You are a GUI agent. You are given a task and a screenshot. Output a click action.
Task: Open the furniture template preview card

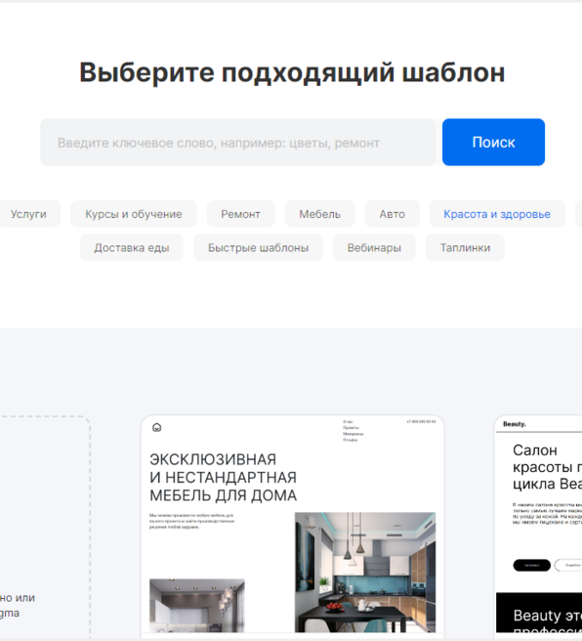click(293, 527)
